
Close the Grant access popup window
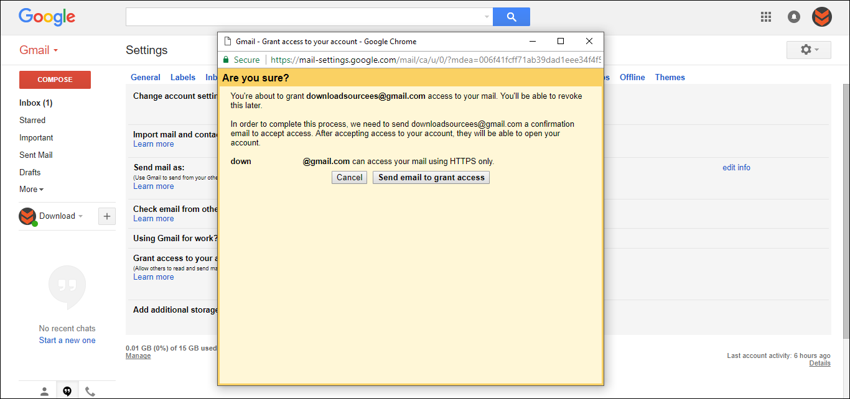click(x=589, y=41)
